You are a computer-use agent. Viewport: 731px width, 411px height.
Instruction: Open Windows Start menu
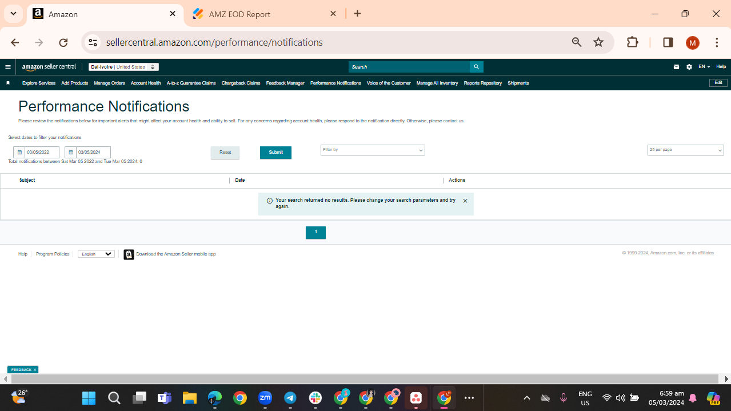click(x=89, y=398)
